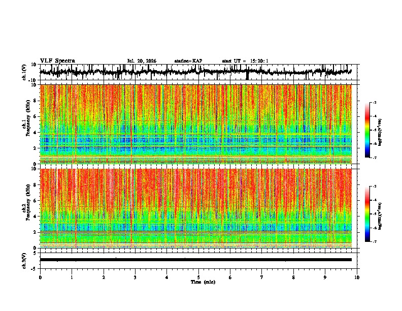Viewport: 402px width, 311px height.
Task: Click the ch.2 spectrogram color scale bar
Action: click(x=367, y=214)
